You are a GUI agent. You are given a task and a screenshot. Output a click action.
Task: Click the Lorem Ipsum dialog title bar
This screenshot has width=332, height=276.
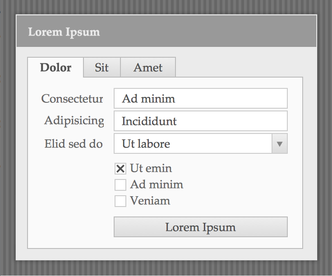[166, 31]
